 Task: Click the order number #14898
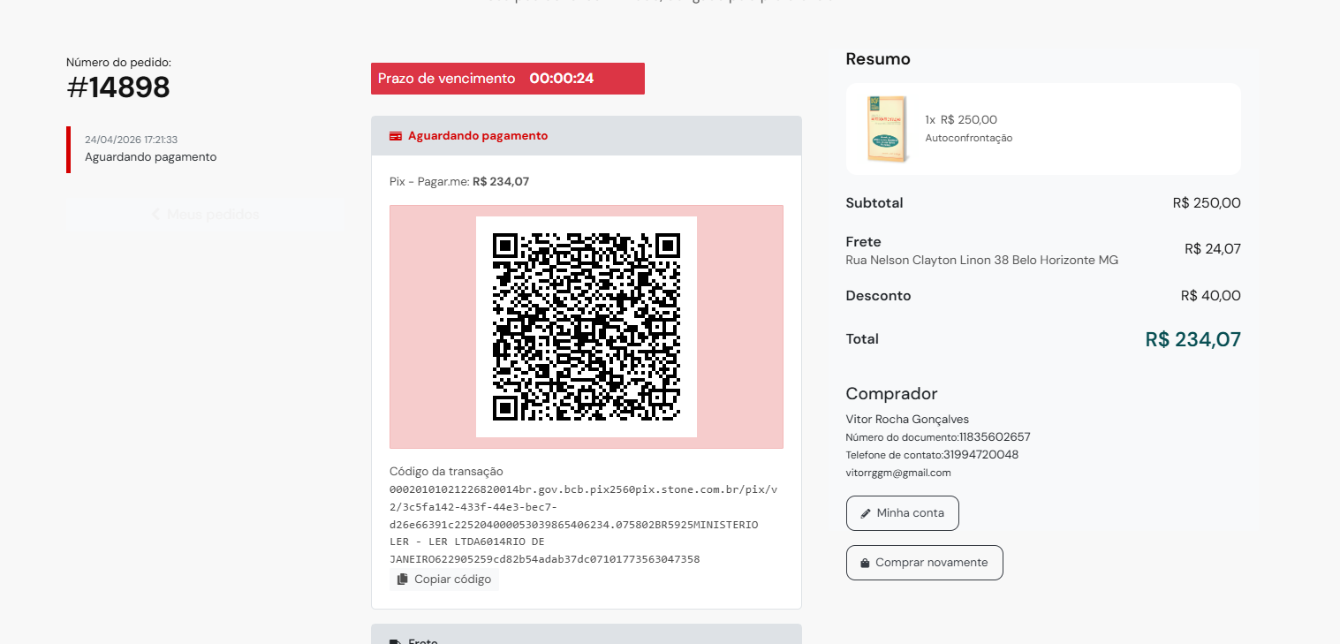118,87
